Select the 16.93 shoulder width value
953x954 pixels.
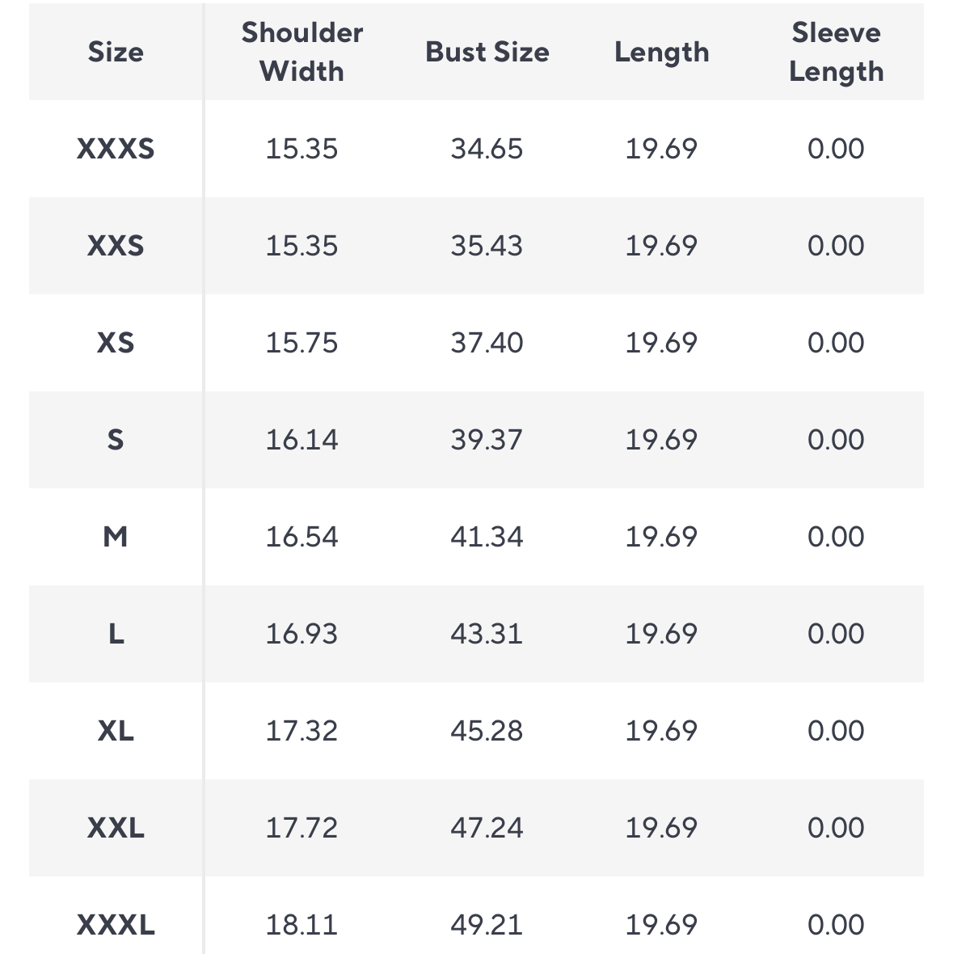(302, 634)
